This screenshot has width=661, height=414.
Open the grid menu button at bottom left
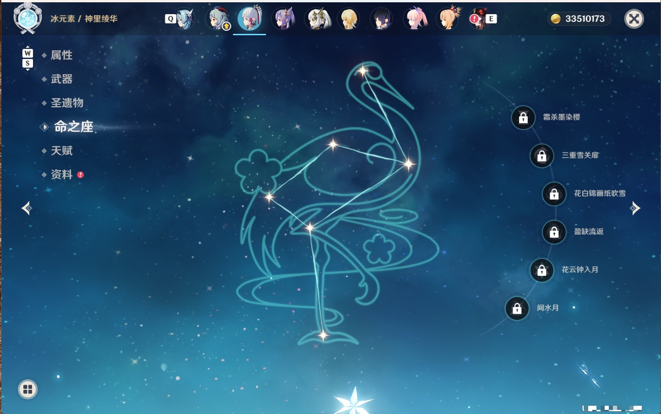point(27,389)
